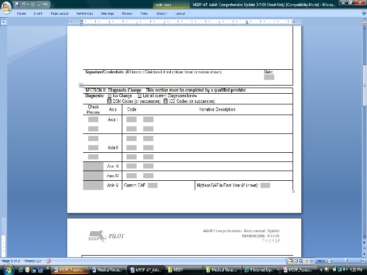Click the zoom out minus button

point(330,261)
